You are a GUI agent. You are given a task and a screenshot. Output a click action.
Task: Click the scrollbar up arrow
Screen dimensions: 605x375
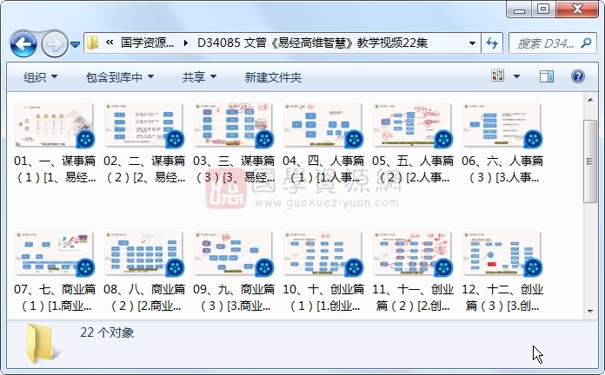[590, 100]
